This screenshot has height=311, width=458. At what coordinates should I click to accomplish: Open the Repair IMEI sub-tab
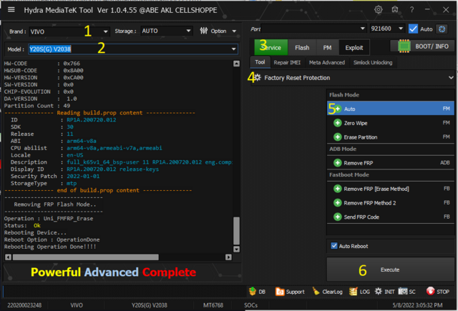[x=287, y=62]
